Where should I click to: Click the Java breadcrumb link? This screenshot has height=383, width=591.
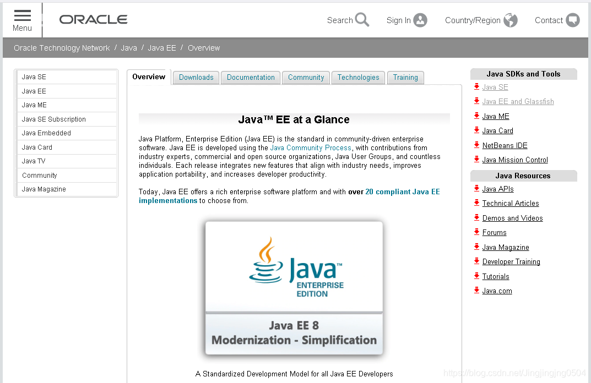(x=129, y=48)
